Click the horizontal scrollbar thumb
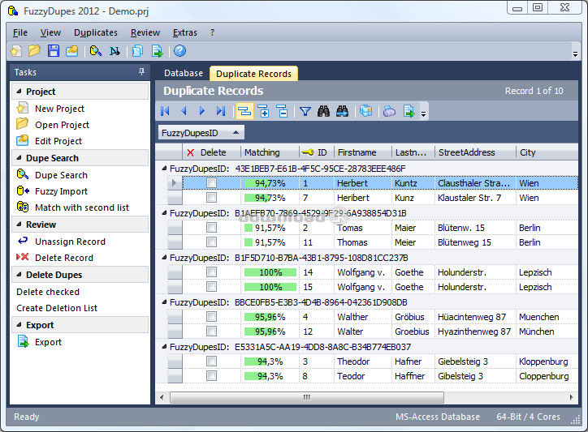588x432 pixels. [307, 397]
